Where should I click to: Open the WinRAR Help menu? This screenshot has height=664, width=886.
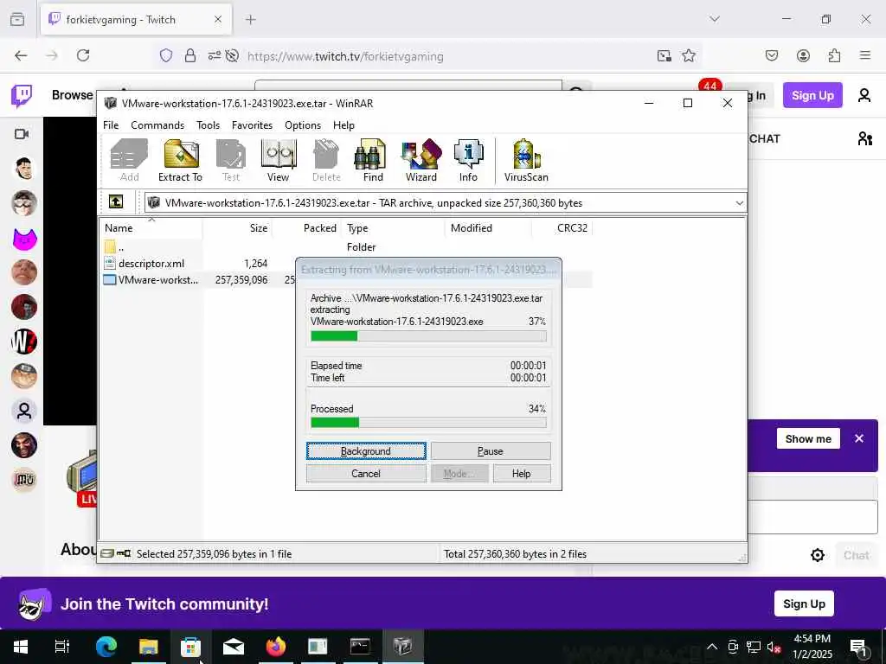pyautogui.click(x=343, y=125)
